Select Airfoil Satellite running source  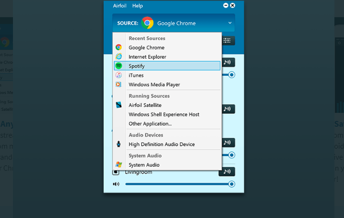pos(167,105)
